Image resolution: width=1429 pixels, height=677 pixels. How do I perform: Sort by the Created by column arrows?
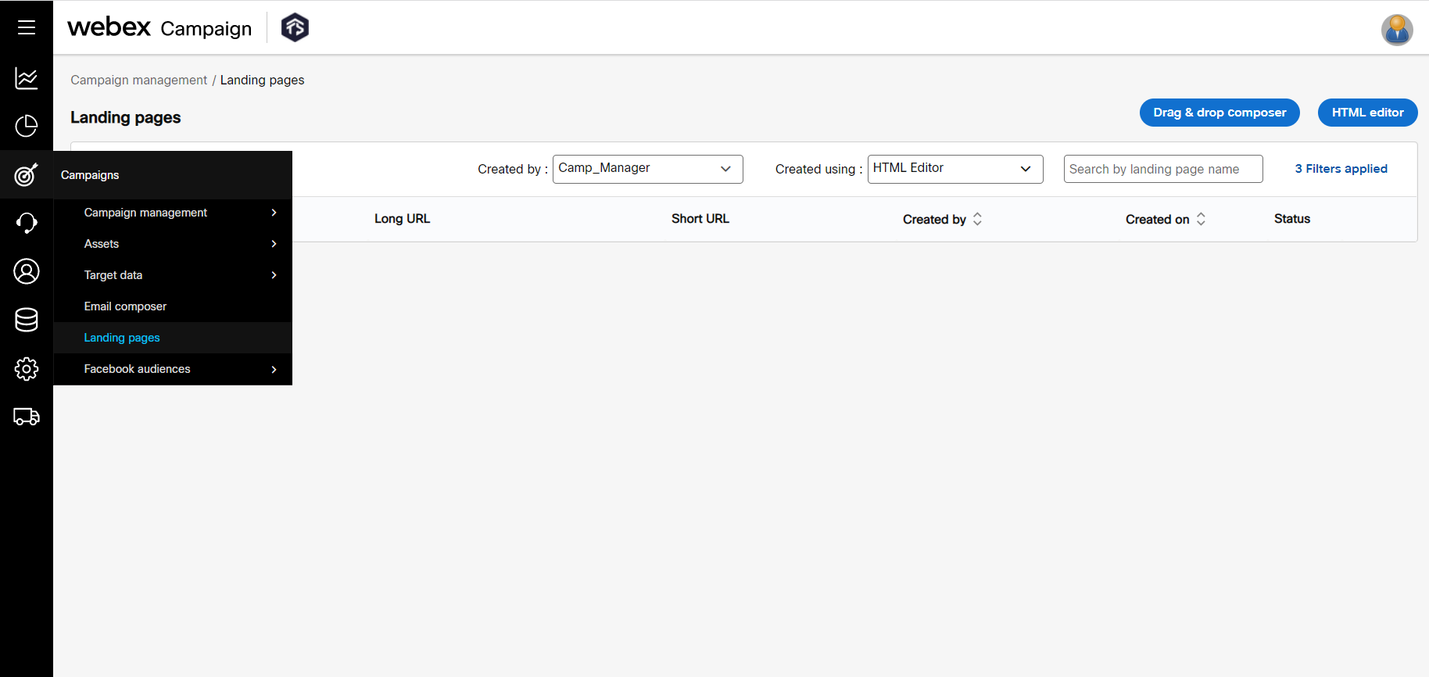click(x=977, y=219)
